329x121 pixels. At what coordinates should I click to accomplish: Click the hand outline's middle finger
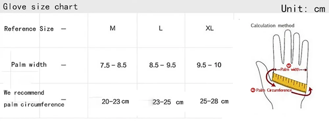(288, 46)
